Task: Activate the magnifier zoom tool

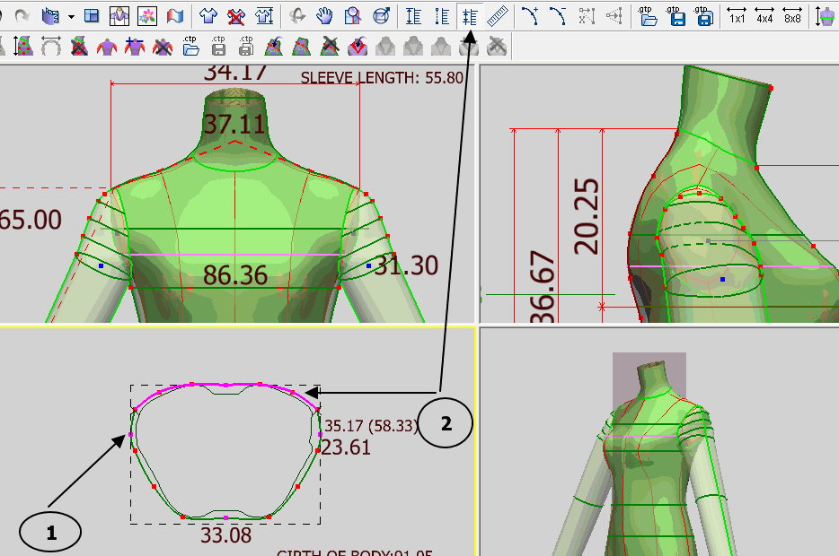Action: click(353, 16)
